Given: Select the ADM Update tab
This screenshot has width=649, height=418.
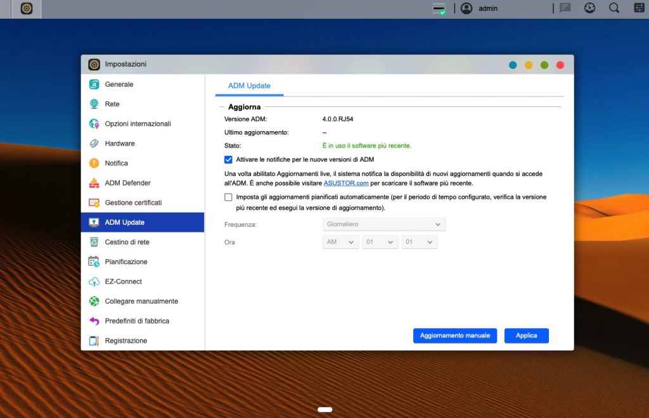Looking at the screenshot, I should point(249,85).
